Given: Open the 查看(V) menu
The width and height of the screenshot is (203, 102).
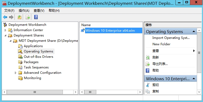Looking at the screenshot, I should point(39,11).
